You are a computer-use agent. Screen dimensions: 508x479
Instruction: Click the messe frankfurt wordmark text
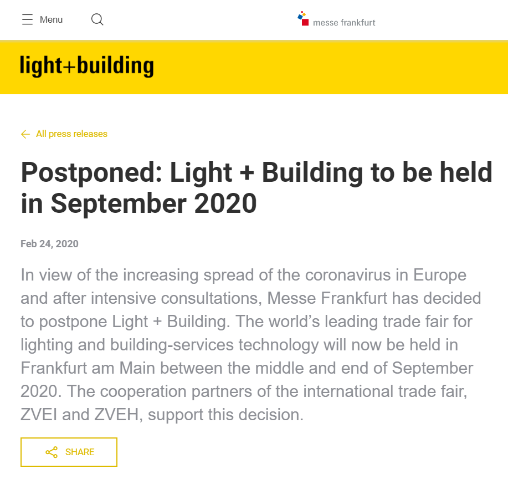pyautogui.click(x=344, y=23)
